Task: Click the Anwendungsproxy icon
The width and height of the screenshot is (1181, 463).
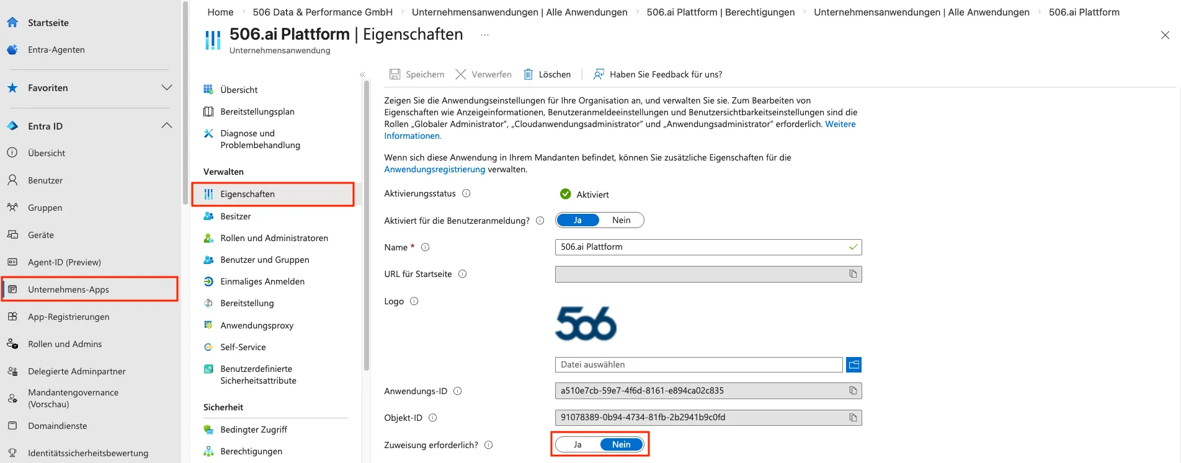Action: click(x=208, y=325)
